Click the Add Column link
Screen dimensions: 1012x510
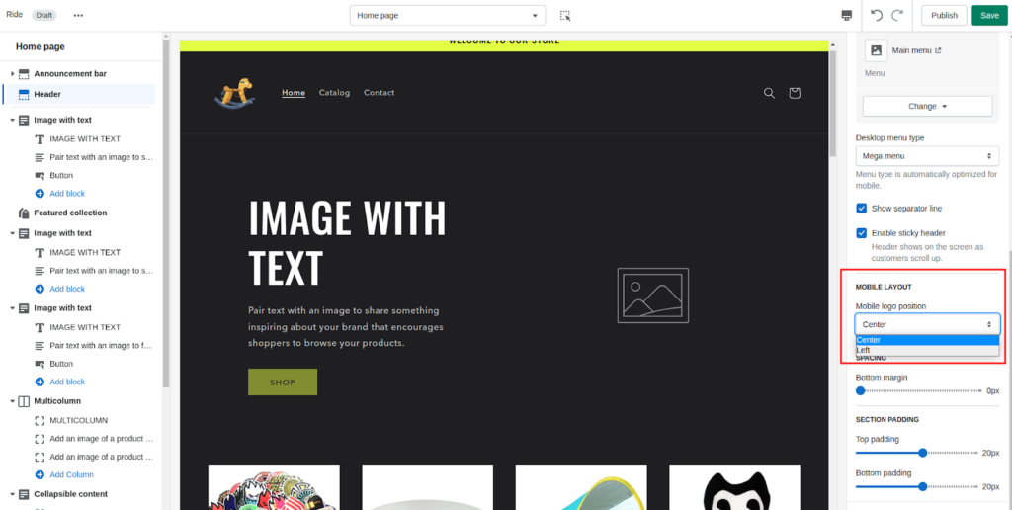[71, 475]
